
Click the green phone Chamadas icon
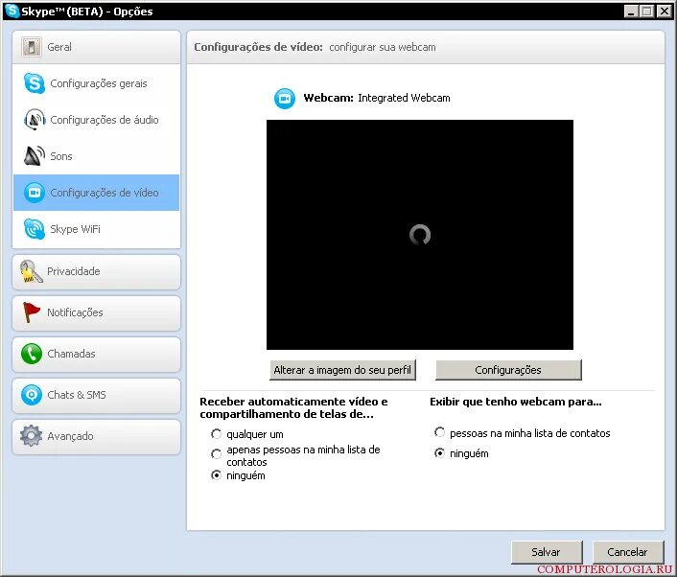point(32,354)
